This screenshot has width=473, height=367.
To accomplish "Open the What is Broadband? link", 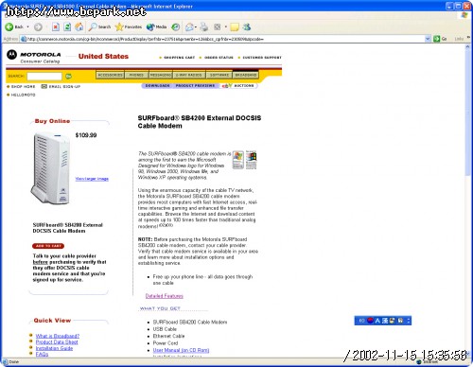I will tap(58, 336).
